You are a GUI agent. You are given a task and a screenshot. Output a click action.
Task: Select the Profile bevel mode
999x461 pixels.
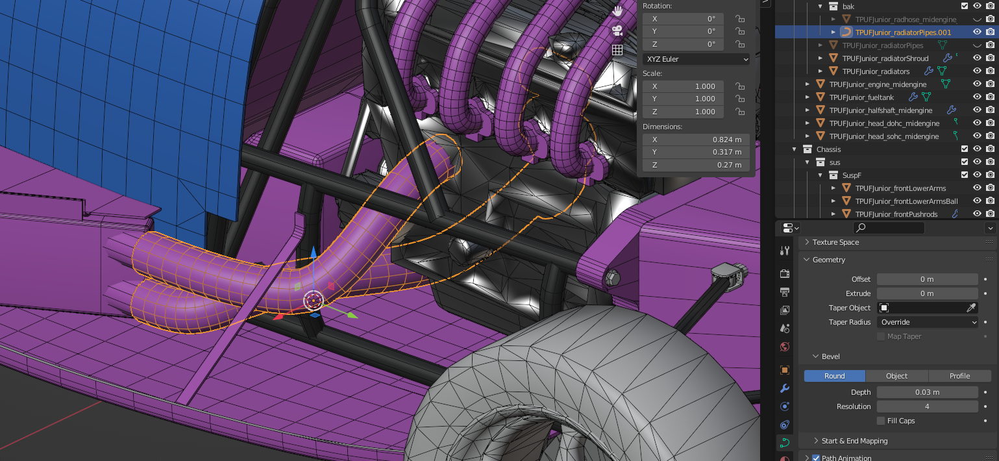click(x=960, y=376)
